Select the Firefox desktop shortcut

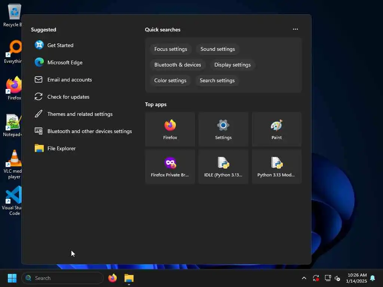coord(14,88)
